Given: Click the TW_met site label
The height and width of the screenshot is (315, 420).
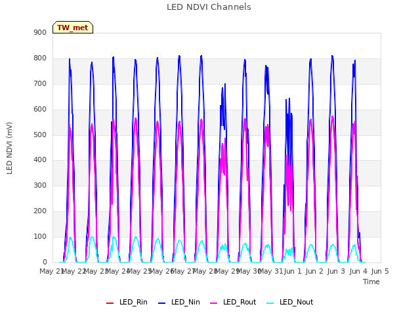Looking at the screenshot, I should pyautogui.click(x=73, y=28).
